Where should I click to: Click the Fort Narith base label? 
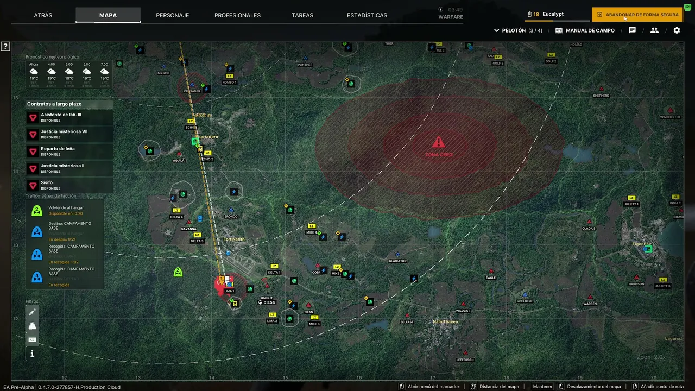(x=234, y=239)
